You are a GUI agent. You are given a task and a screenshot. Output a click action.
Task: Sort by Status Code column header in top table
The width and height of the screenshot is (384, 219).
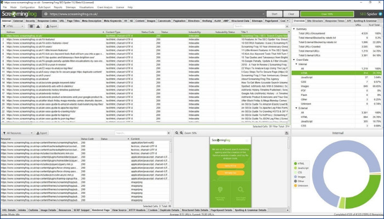tap(150, 32)
